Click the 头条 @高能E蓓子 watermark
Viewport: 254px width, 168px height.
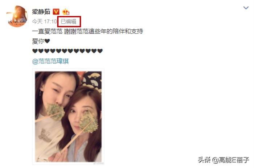click(224, 160)
